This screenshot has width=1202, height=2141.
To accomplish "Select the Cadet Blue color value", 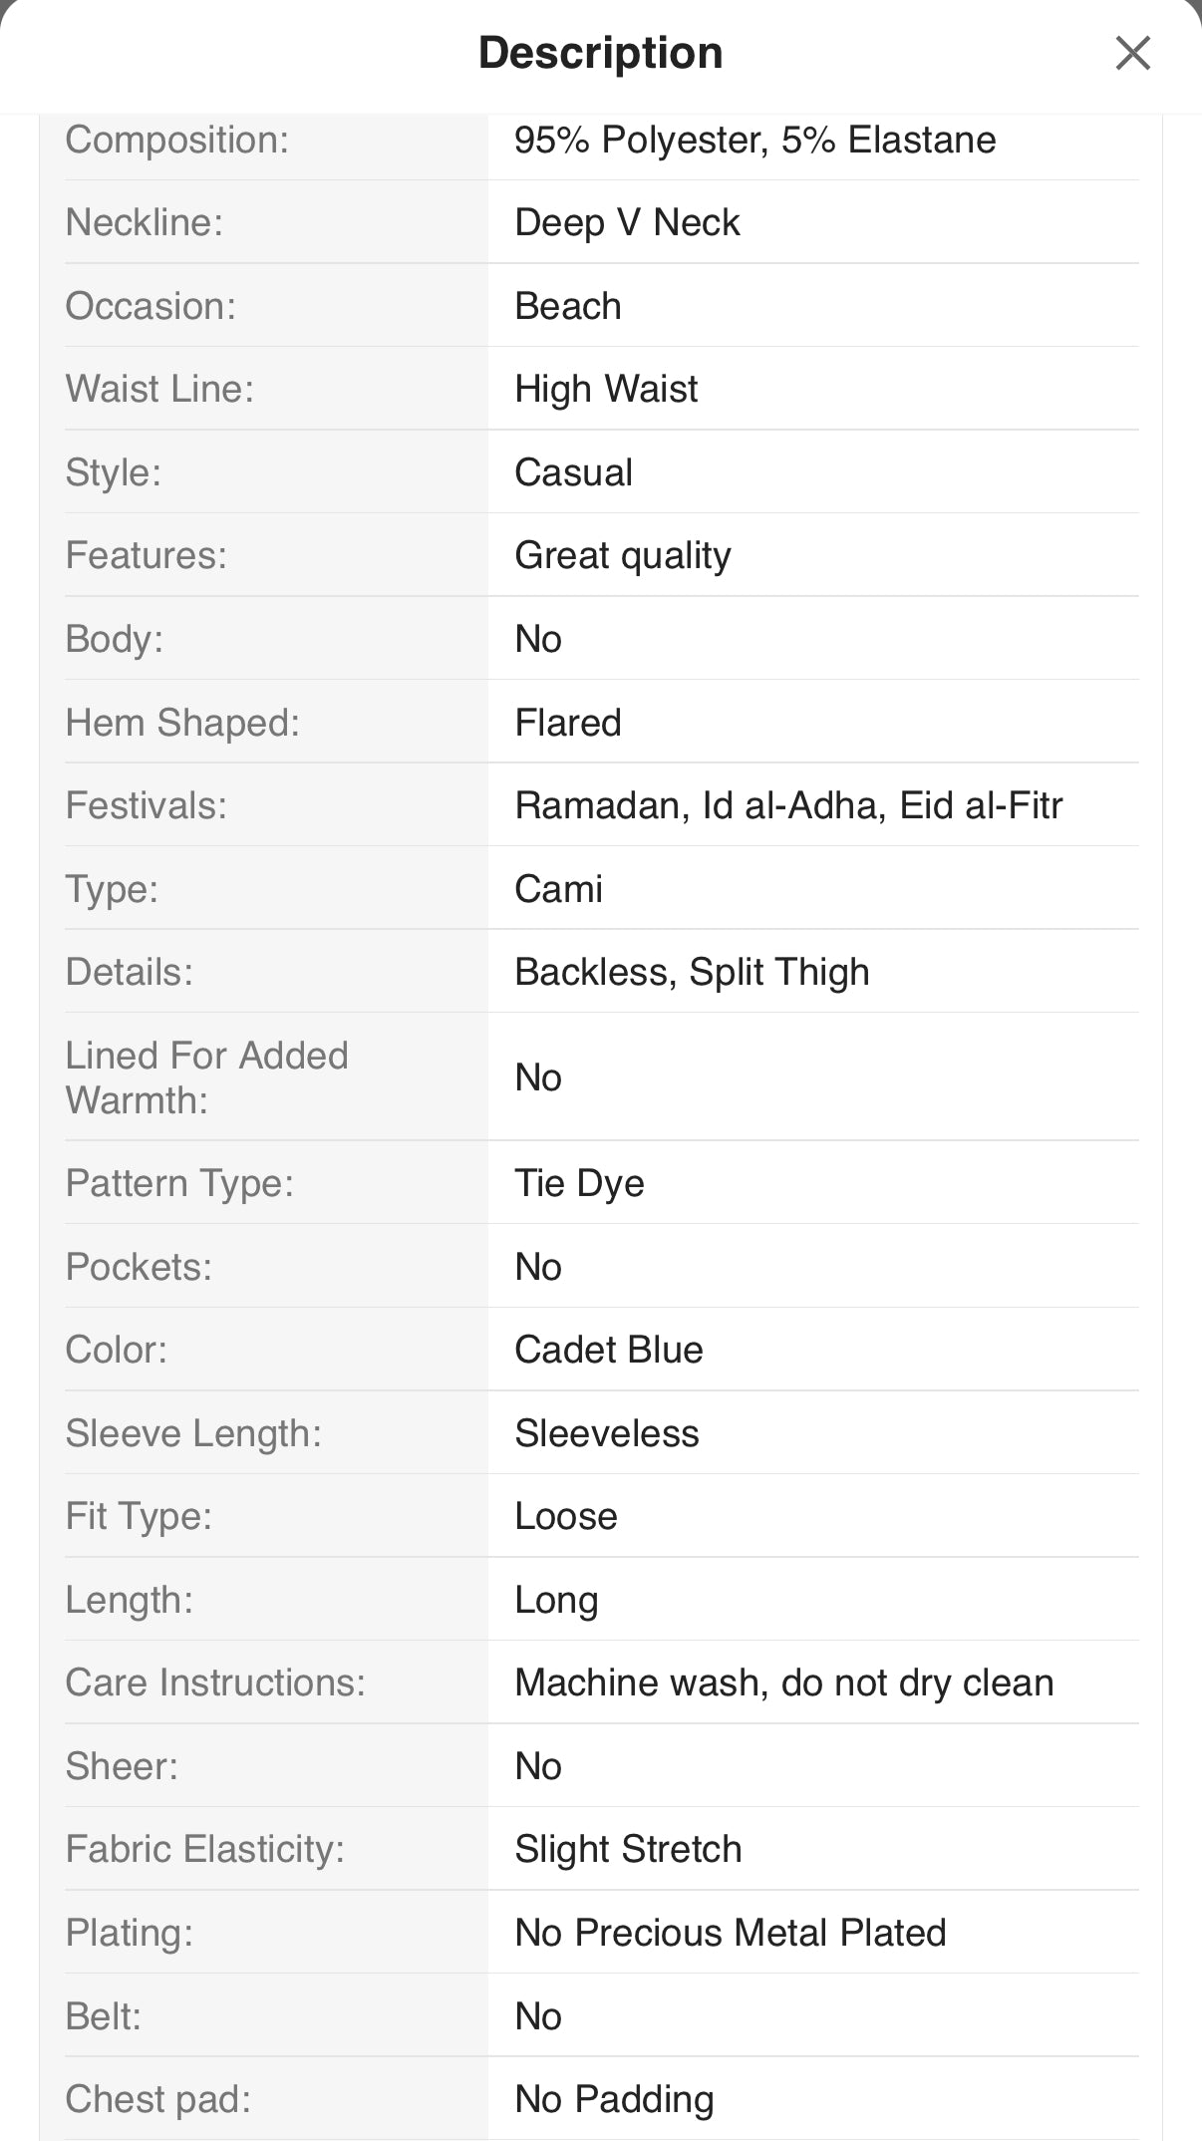I will point(608,1350).
